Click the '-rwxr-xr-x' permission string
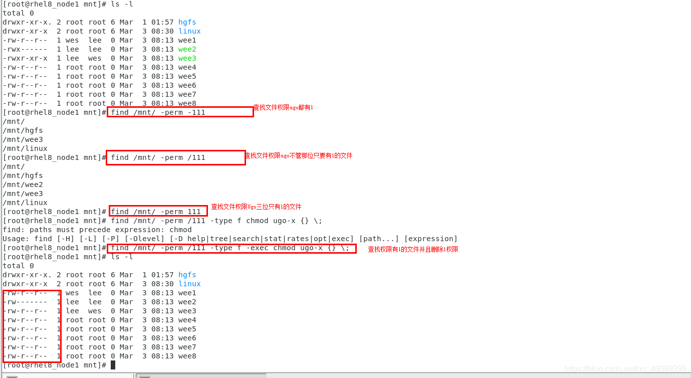 [x=25, y=58]
